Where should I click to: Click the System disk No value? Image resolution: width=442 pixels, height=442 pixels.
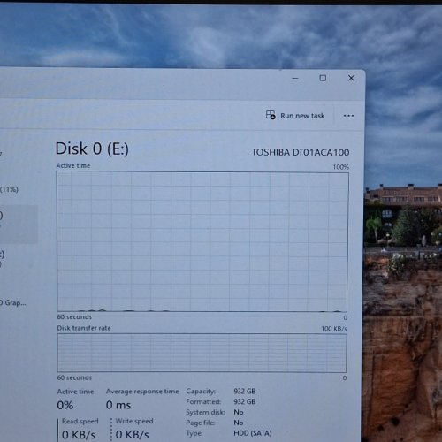tap(239, 412)
